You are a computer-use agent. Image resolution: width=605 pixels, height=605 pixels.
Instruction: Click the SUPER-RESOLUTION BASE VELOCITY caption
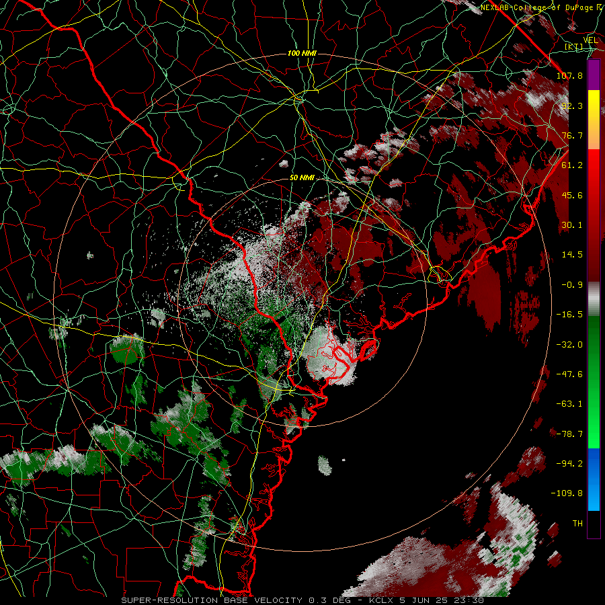click(x=213, y=600)
